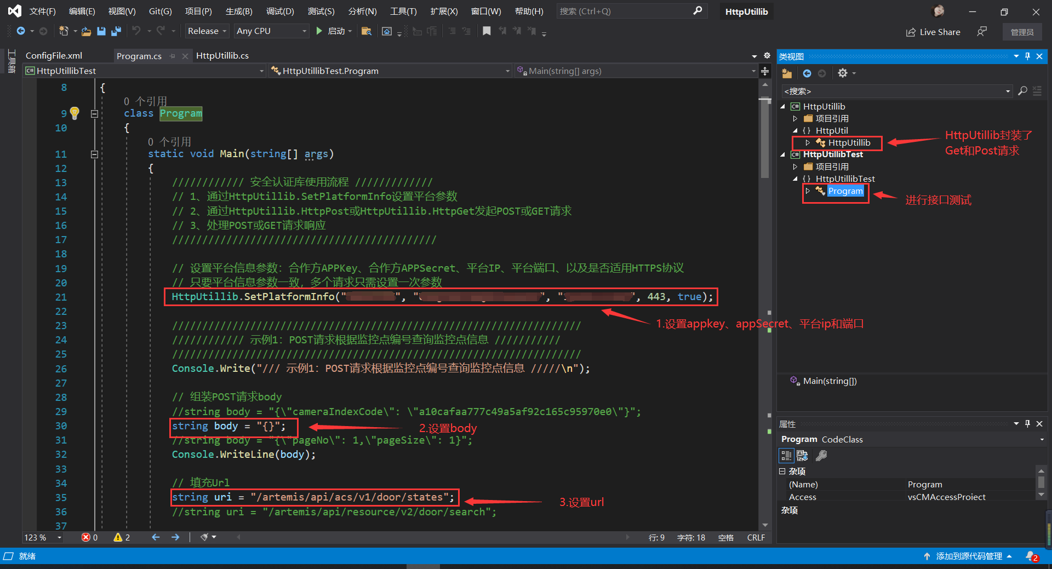1052x569 pixels.
Task: Click the new folder icon in Class View
Action: (787, 73)
